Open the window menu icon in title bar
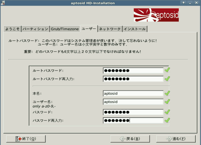This screenshot has height=145, width=201. [x=3, y=3]
